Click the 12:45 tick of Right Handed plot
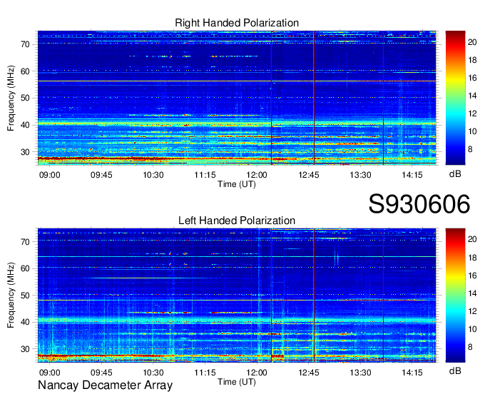 pyautogui.click(x=309, y=175)
